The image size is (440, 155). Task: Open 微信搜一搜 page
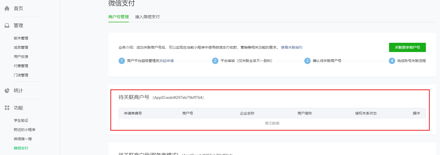[23, 139]
